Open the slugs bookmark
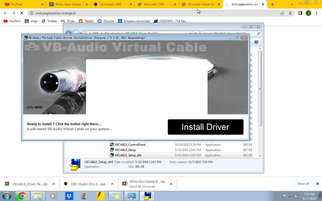Image resolution: width=322 pixels, height=201 pixels. 31,21
